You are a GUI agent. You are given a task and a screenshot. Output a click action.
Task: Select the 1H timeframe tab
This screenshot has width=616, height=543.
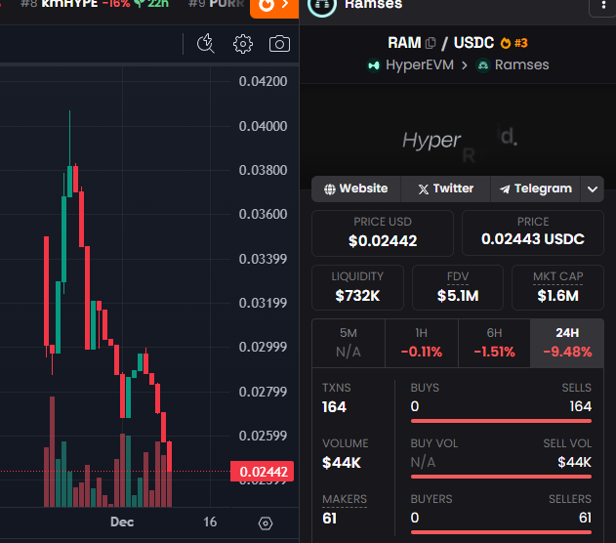[x=422, y=343]
